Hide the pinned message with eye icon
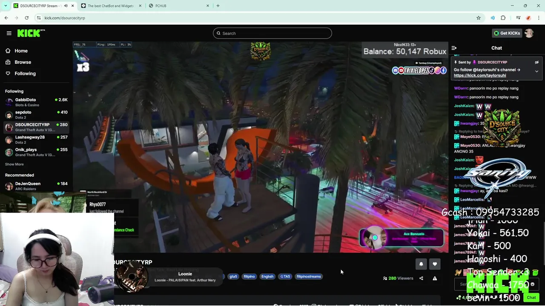 coord(536,62)
